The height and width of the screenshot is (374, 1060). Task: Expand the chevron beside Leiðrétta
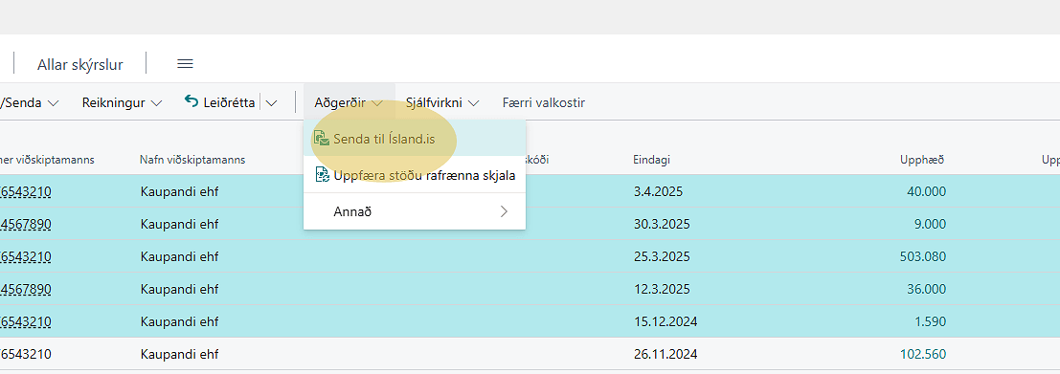click(x=271, y=103)
